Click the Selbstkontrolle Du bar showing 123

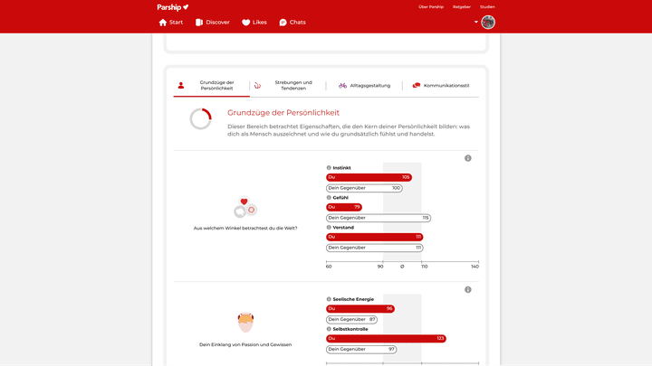(386, 339)
